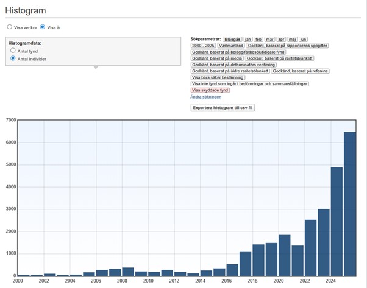Click the 'Blåsgås' species search tag
This screenshot has width=367, height=288.
232,39
